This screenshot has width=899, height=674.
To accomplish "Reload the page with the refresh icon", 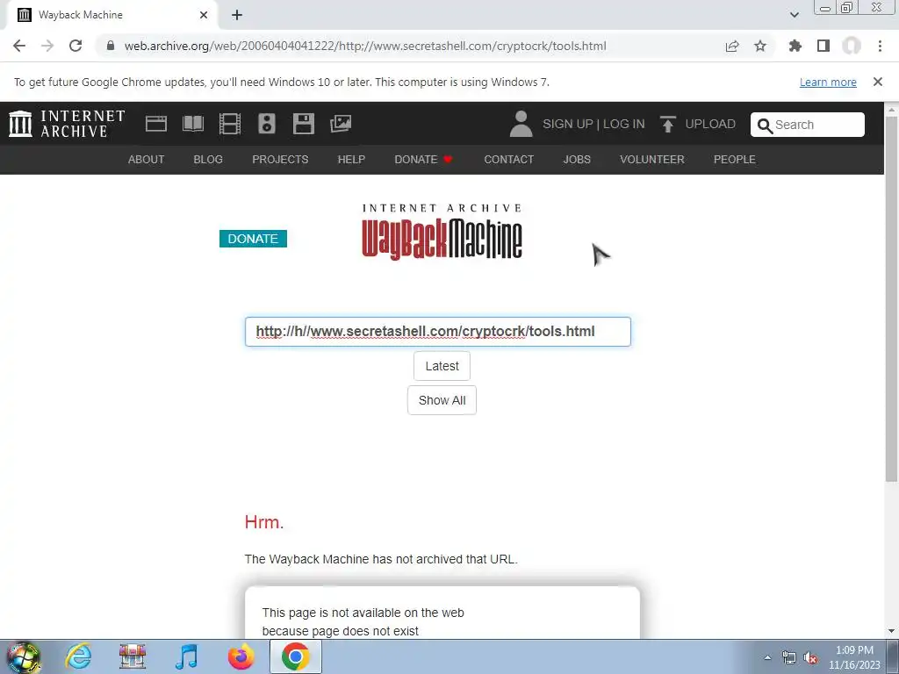I will pyautogui.click(x=76, y=46).
